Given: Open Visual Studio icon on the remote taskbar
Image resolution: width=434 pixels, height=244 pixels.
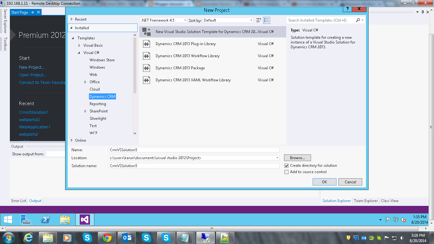Looking at the screenshot, I should (84, 219).
